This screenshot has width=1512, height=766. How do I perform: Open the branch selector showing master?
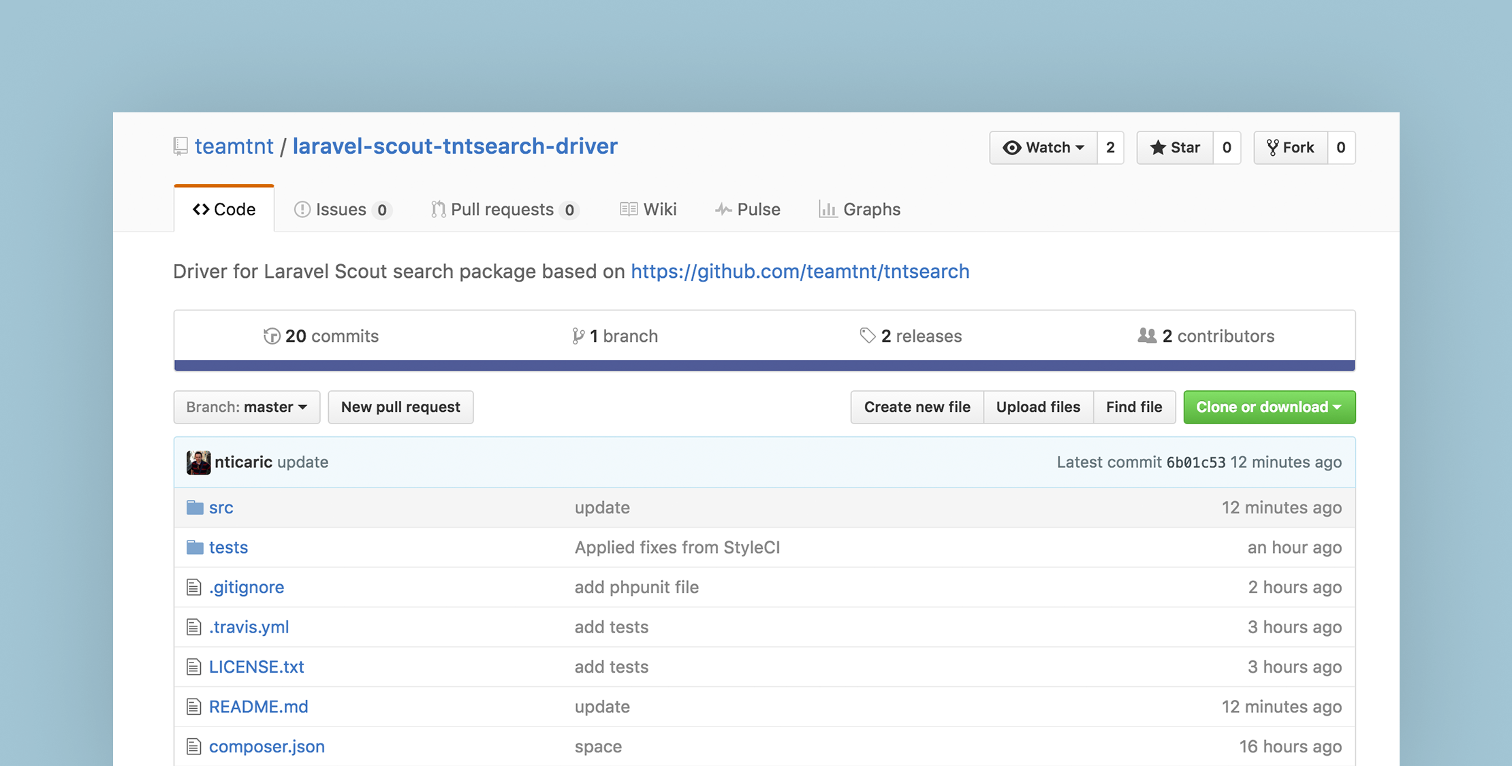point(246,406)
